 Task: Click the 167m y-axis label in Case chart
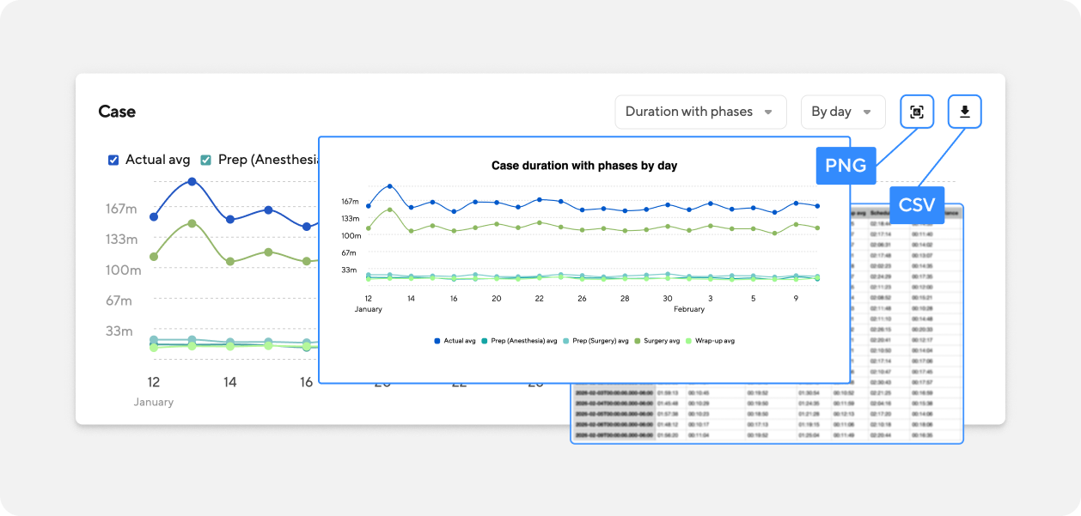pos(121,209)
